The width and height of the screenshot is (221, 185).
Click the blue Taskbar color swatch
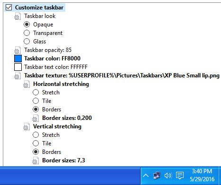tap(18, 59)
